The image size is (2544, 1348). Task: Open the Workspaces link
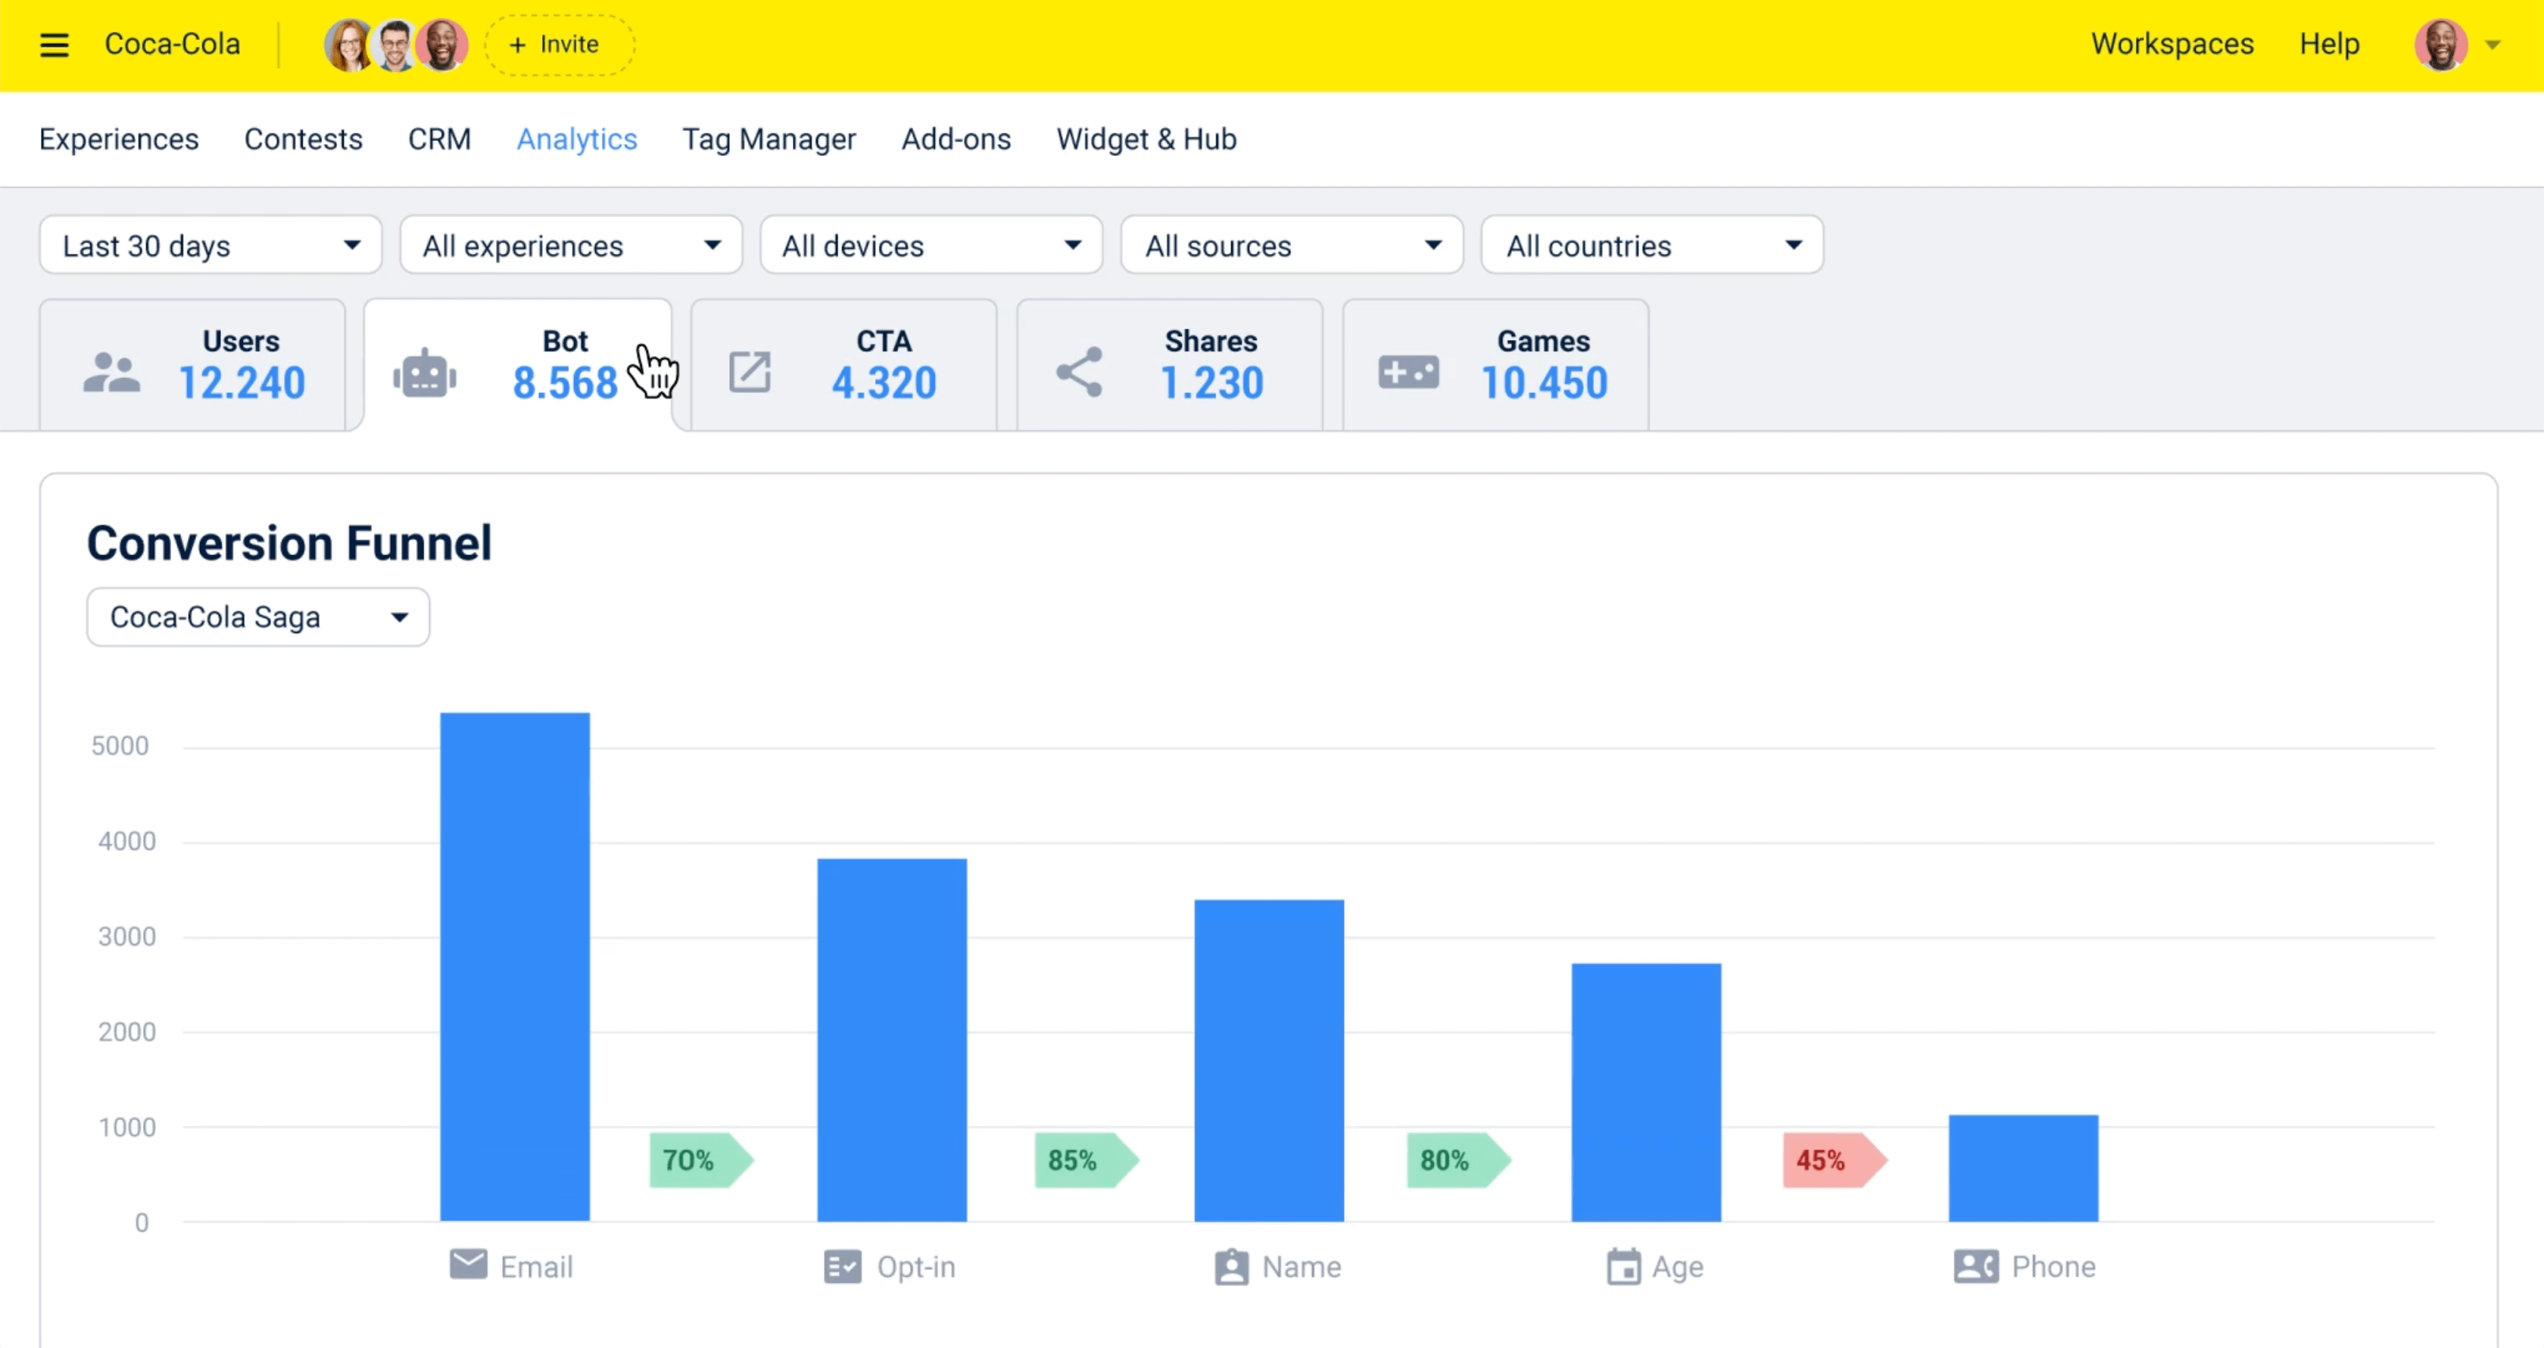tap(2171, 45)
